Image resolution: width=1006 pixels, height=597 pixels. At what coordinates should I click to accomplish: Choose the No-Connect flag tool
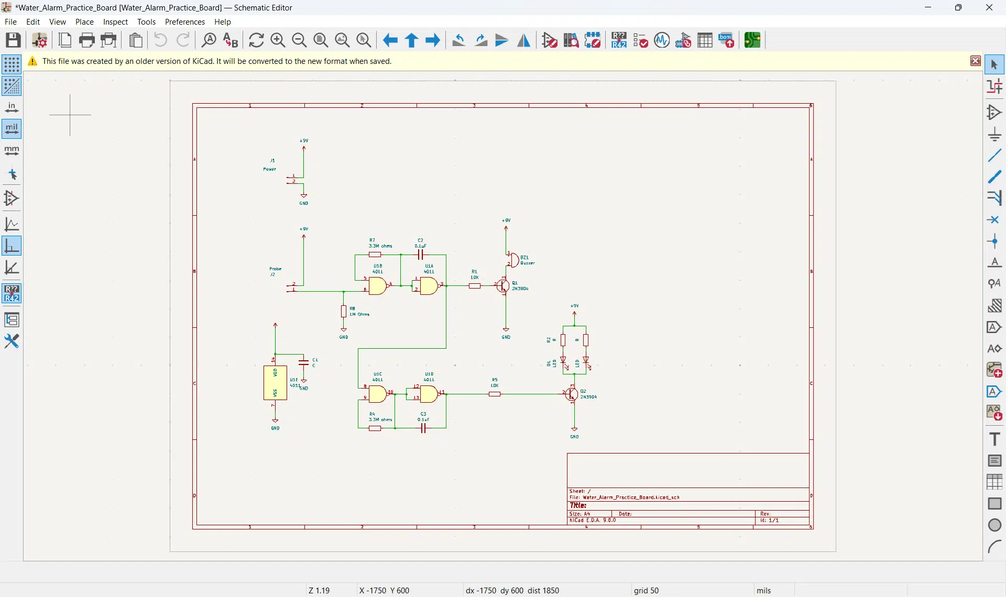coord(994,220)
